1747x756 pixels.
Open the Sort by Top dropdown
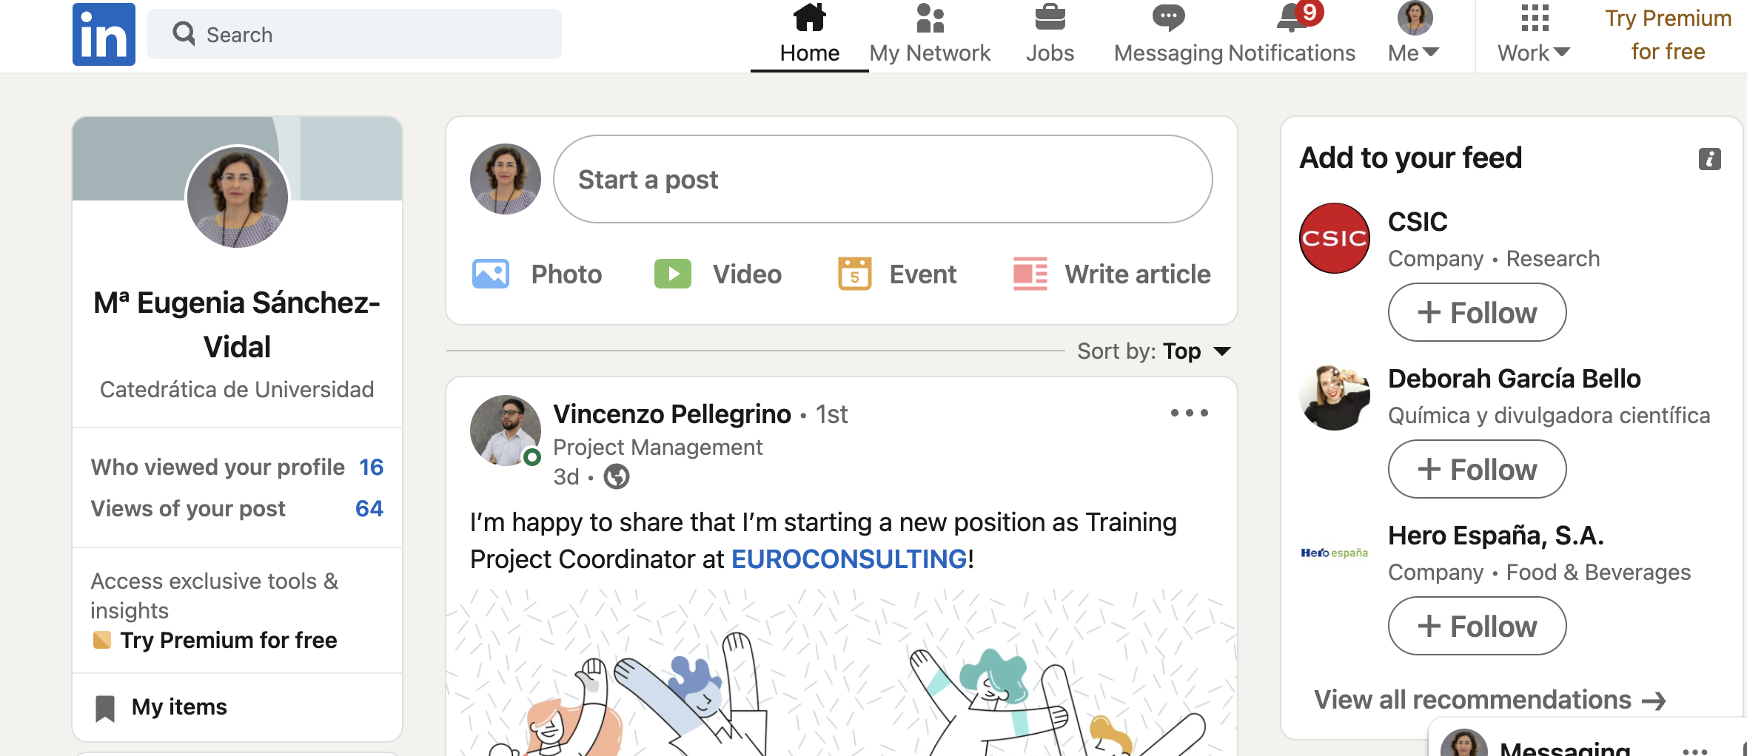[x=1194, y=351]
